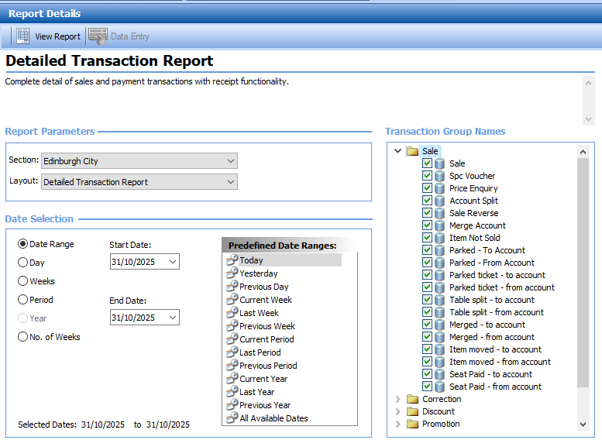Uncheck the Item Not Sold checkbox
The width and height of the screenshot is (602, 440).
coord(427,238)
